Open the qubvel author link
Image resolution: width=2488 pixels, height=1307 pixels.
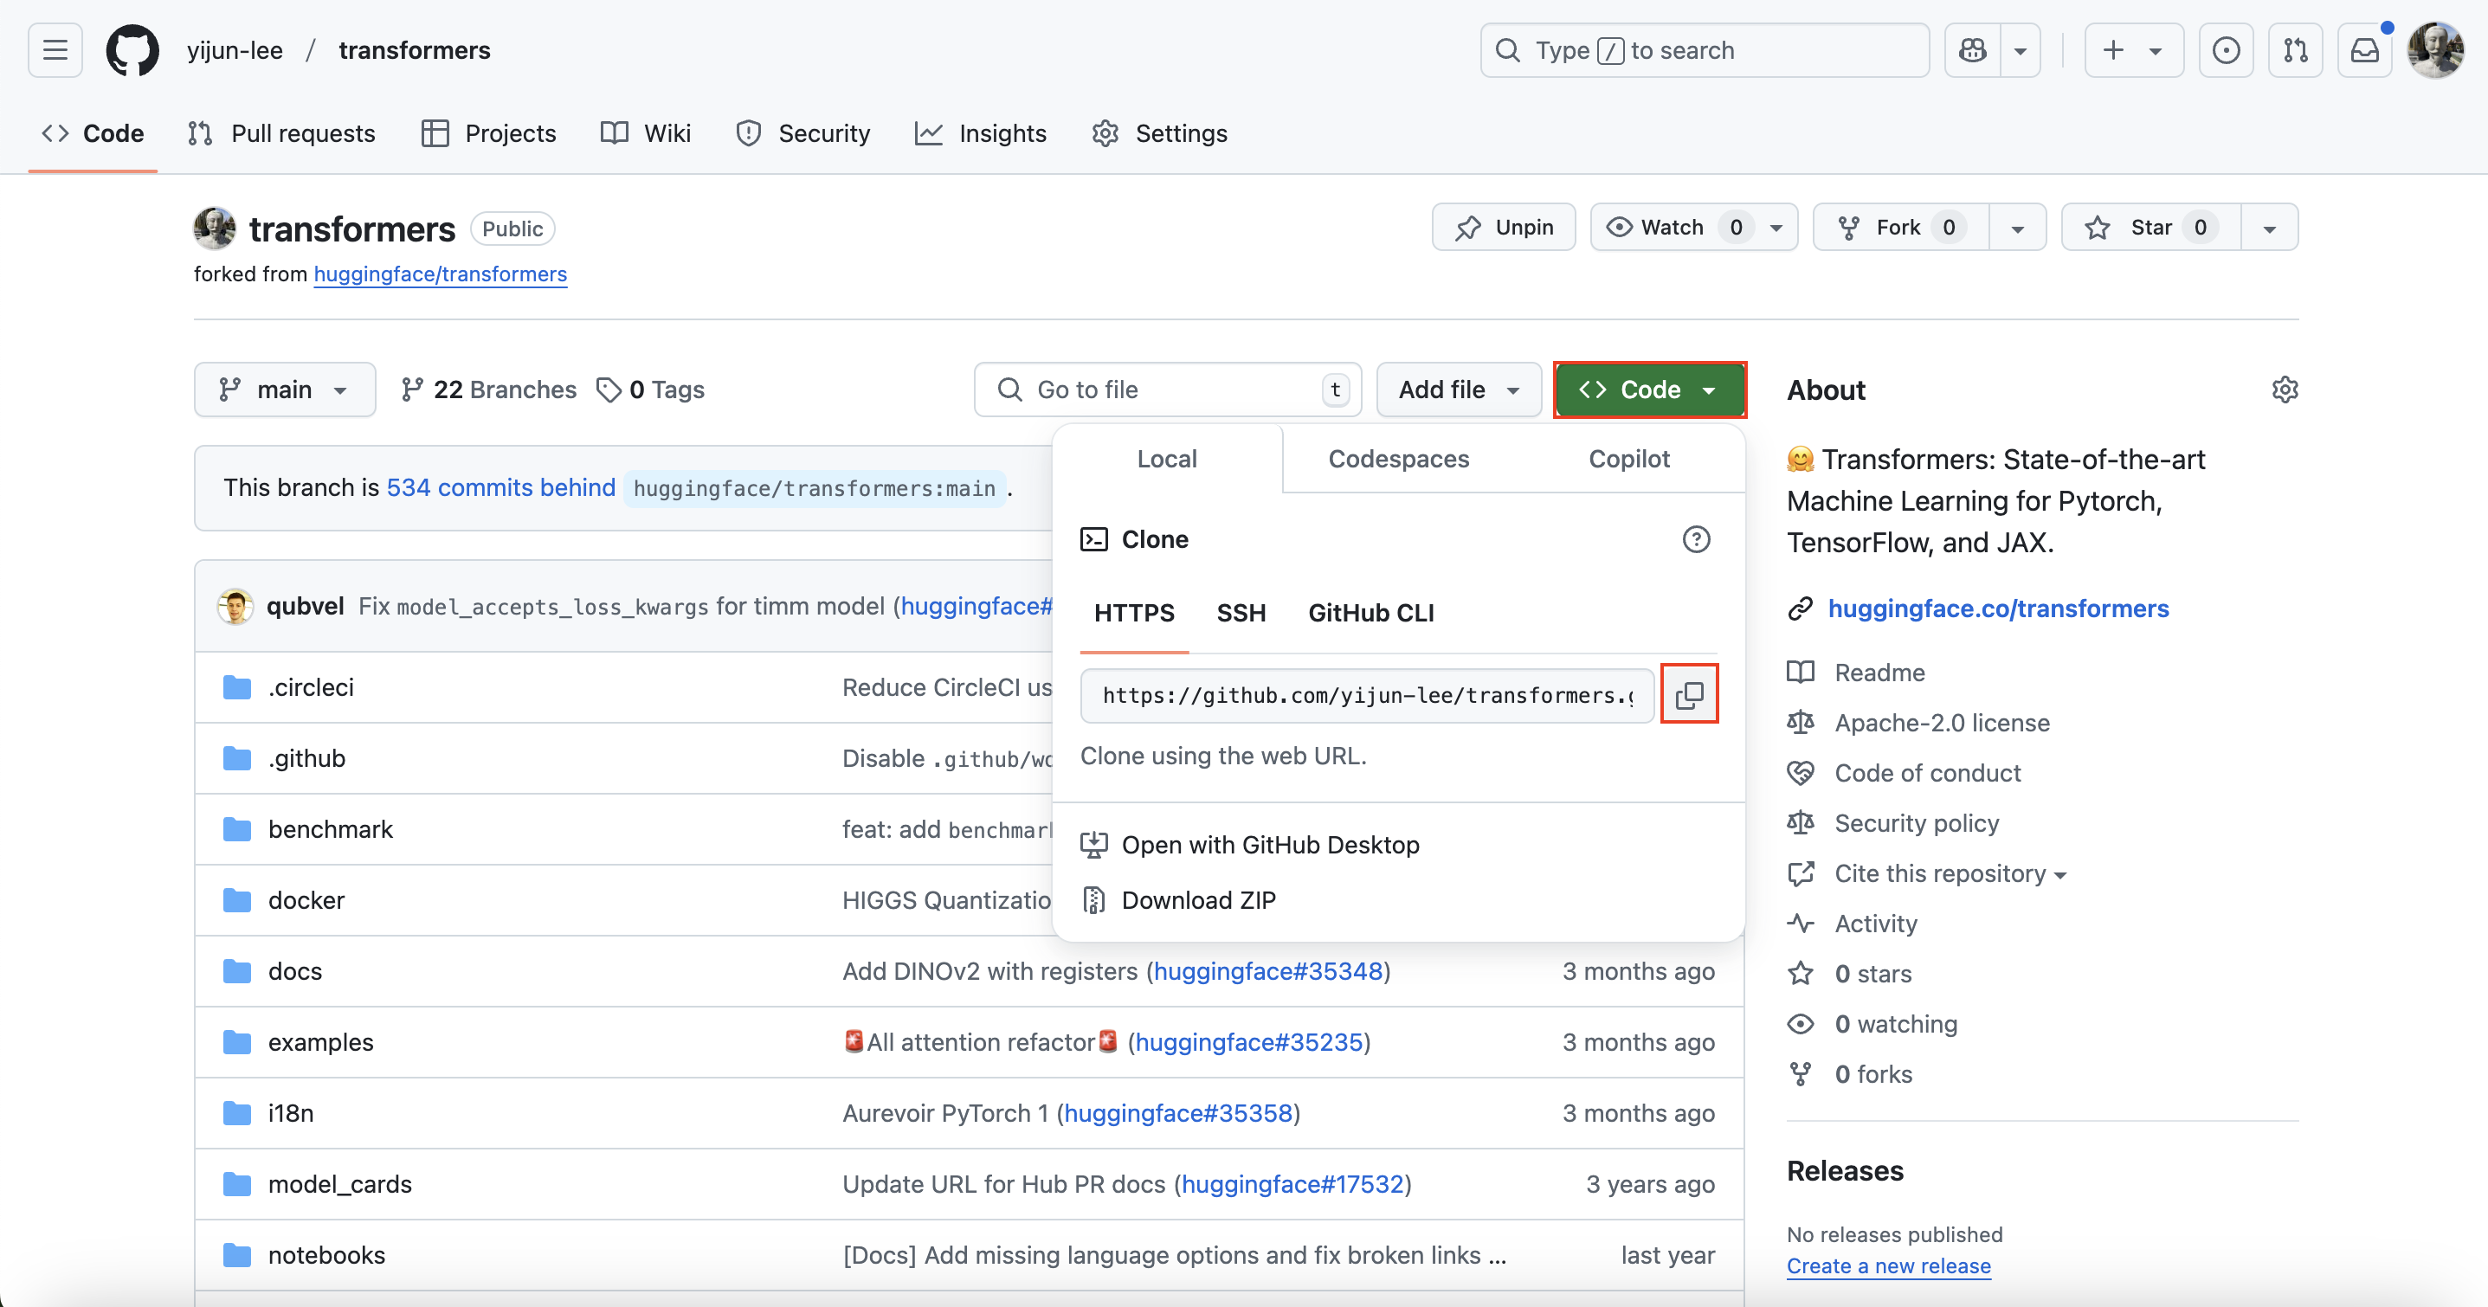point(306,606)
